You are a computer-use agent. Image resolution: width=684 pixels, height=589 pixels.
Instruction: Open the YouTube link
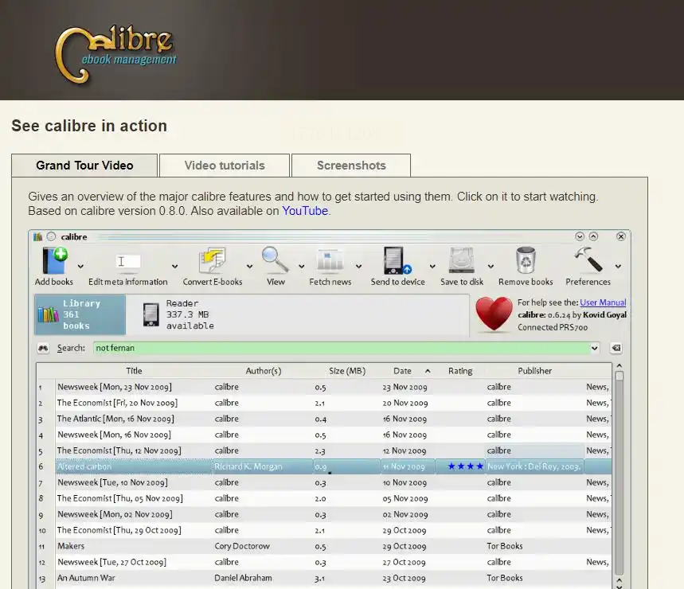pos(305,211)
